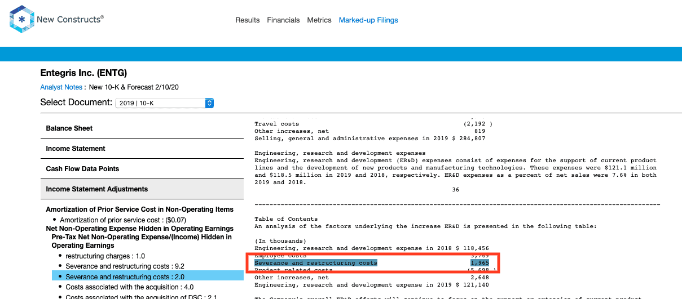
Task: Open the Select Document dropdown
Action: [164, 103]
